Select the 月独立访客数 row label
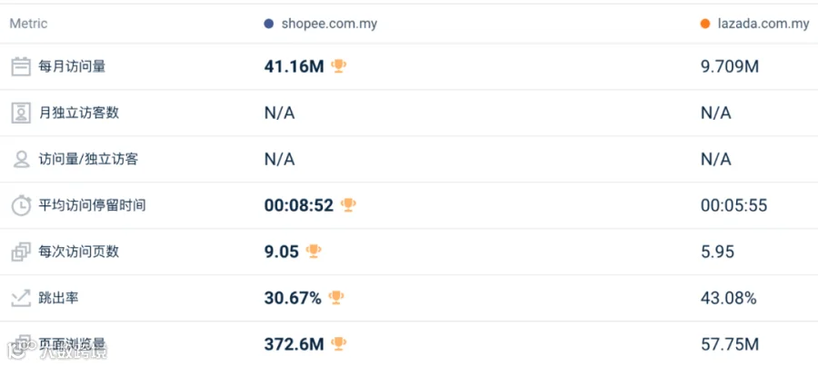This screenshot has width=818, height=366. point(79,114)
